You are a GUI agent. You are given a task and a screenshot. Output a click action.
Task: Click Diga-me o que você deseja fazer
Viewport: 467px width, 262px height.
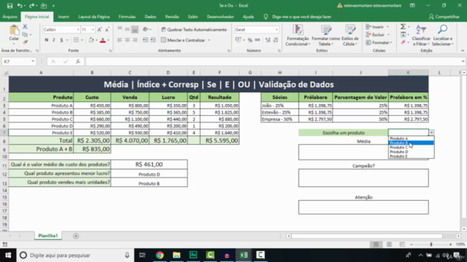(301, 17)
